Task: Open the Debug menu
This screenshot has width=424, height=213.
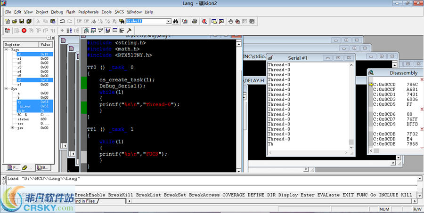Action: click(x=57, y=12)
